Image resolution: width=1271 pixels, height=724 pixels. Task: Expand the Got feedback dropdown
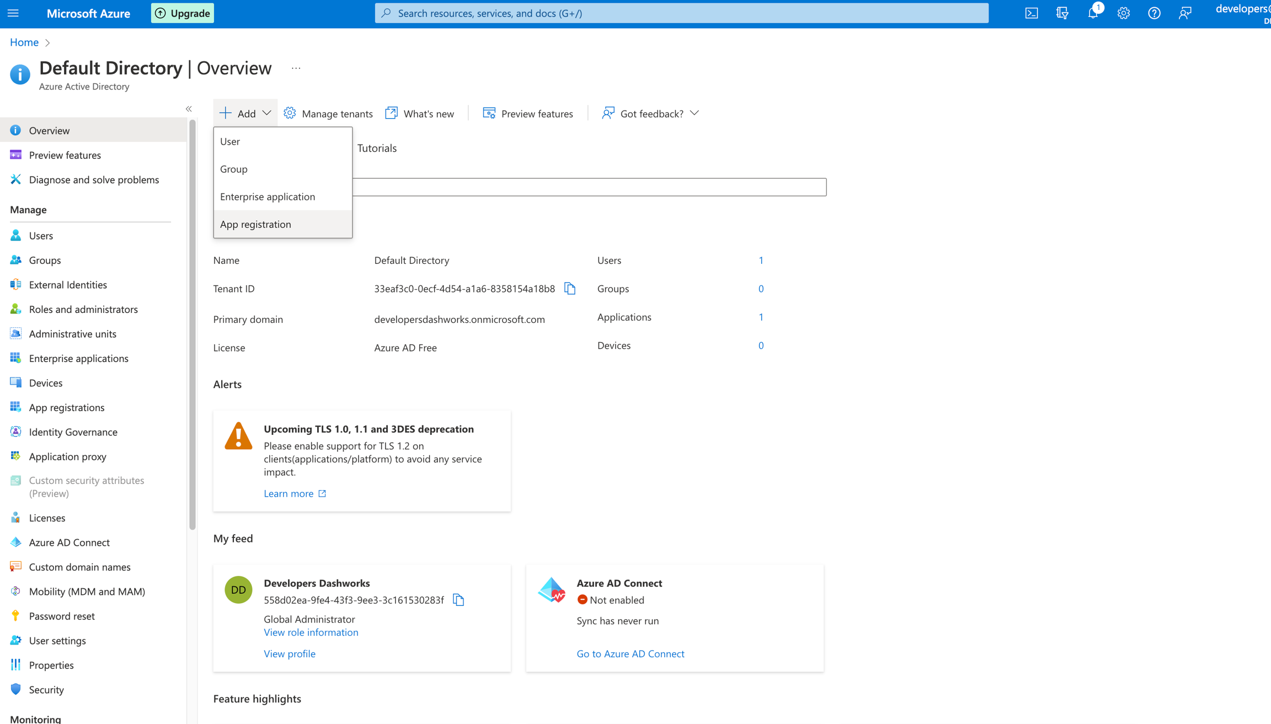pyautogui.click(x=695, y=113)
